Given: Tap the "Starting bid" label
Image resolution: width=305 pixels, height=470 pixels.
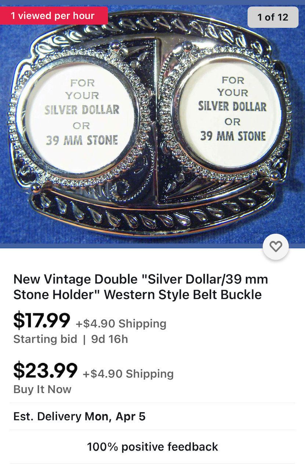Looking at the screenshot, I should (x=45, y=339).
